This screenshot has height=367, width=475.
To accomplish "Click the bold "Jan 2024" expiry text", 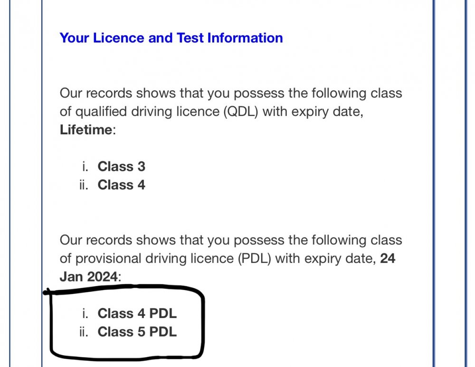I will point(88,277).
